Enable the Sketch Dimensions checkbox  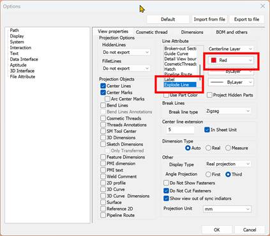point(103,144)
